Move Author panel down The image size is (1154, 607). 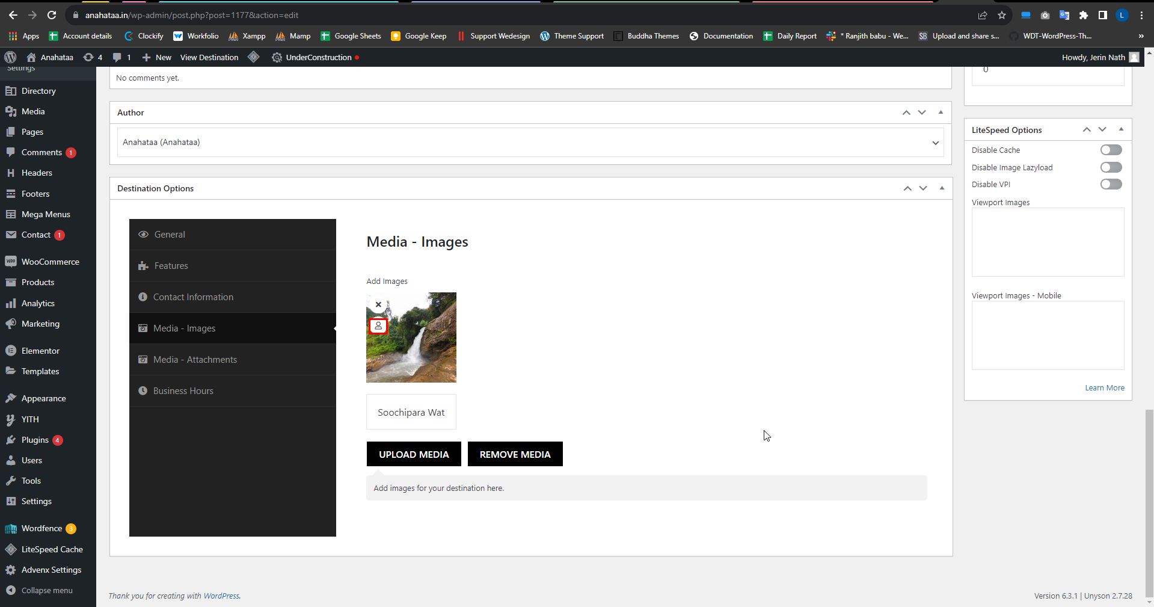922,112
